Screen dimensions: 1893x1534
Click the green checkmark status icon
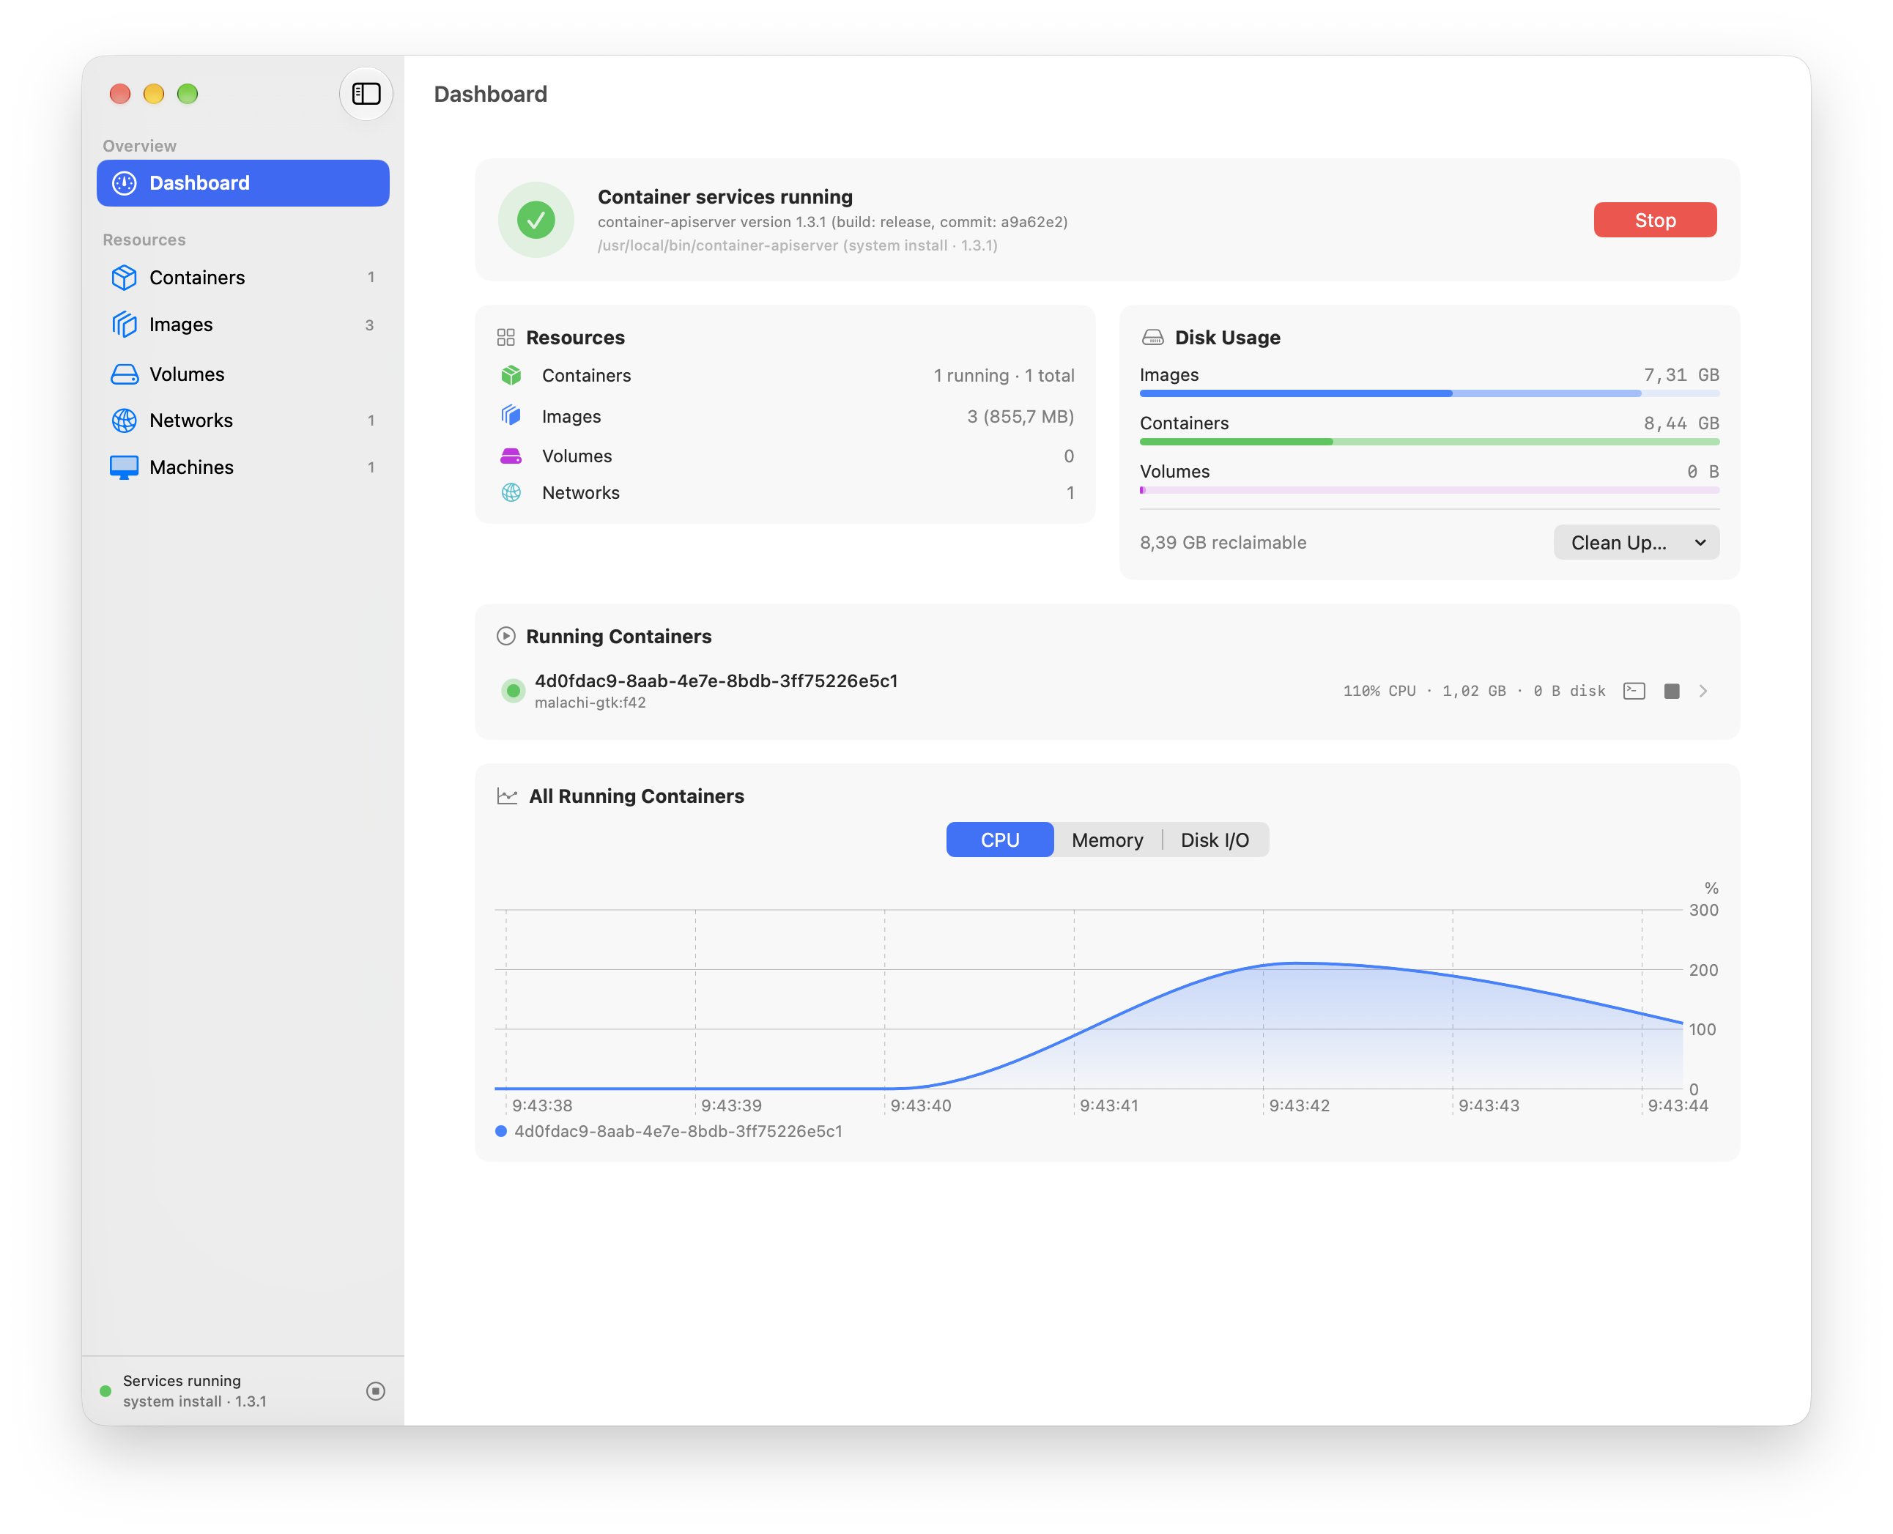[536, 220]
